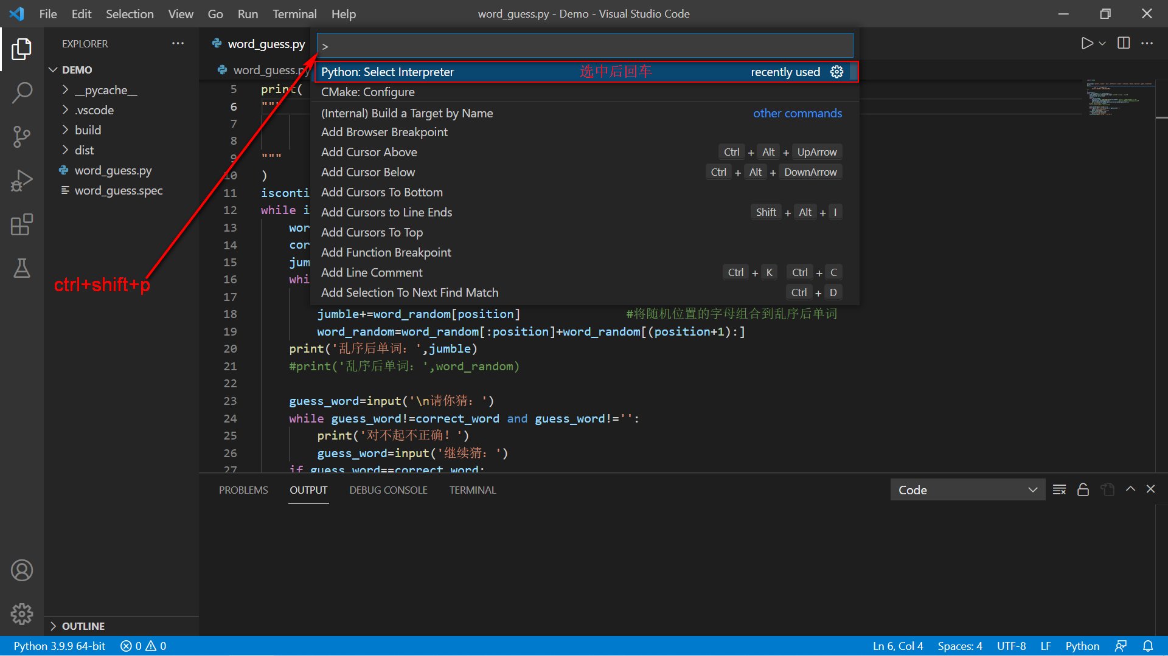Open the Manage gear in the activity bar

(22, 614)
